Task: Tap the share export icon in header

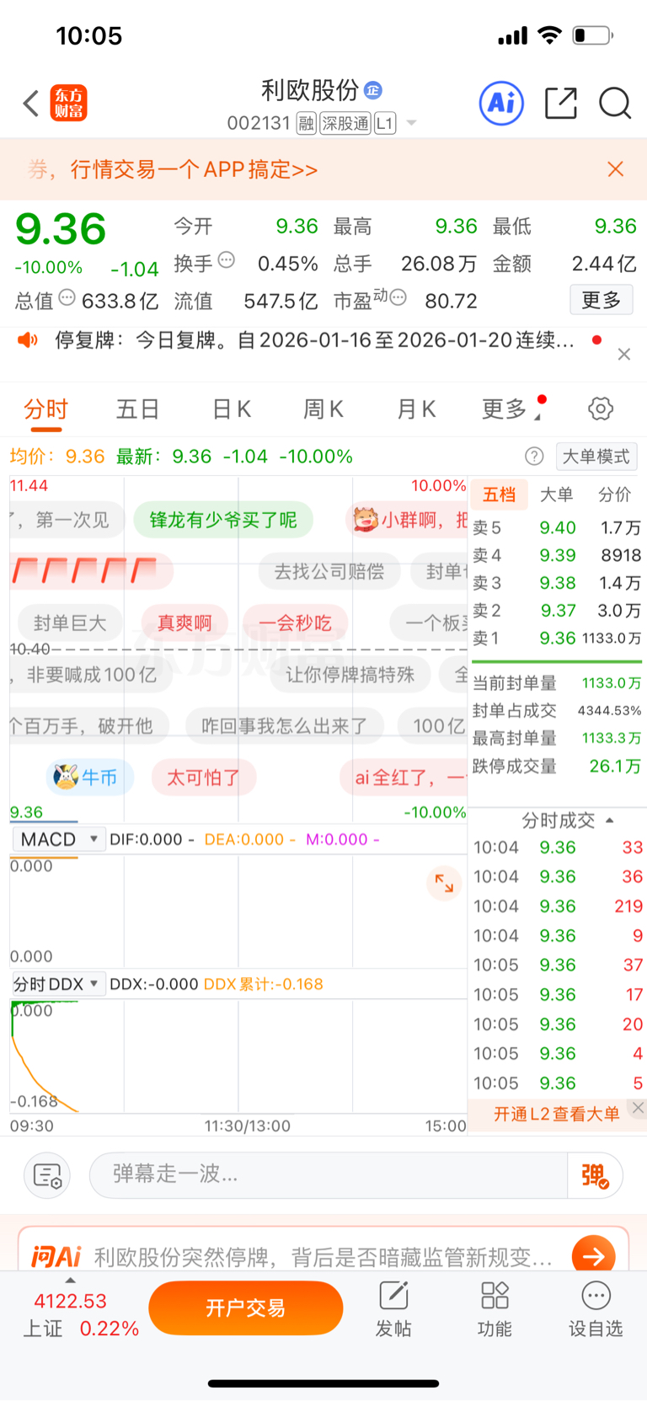Action: [561, 103]
